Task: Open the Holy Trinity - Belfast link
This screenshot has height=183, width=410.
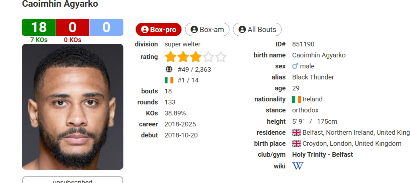Action: click(x=322, y=155)
